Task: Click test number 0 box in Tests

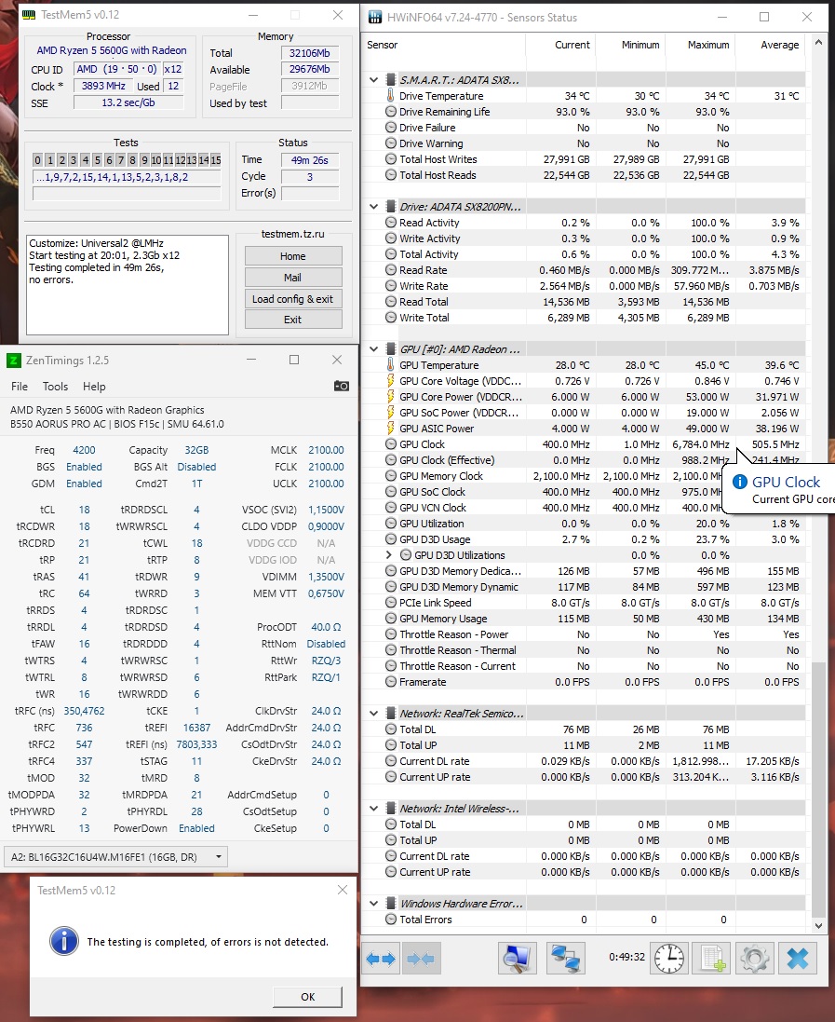Action: [38, 159]
